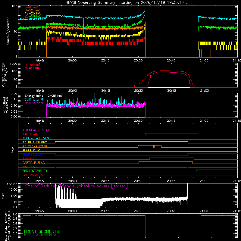Click the NON_SOLAR_EVENT flag label
Image resolution: width=241 pixels, height=241 pixels.
(36, 138)
